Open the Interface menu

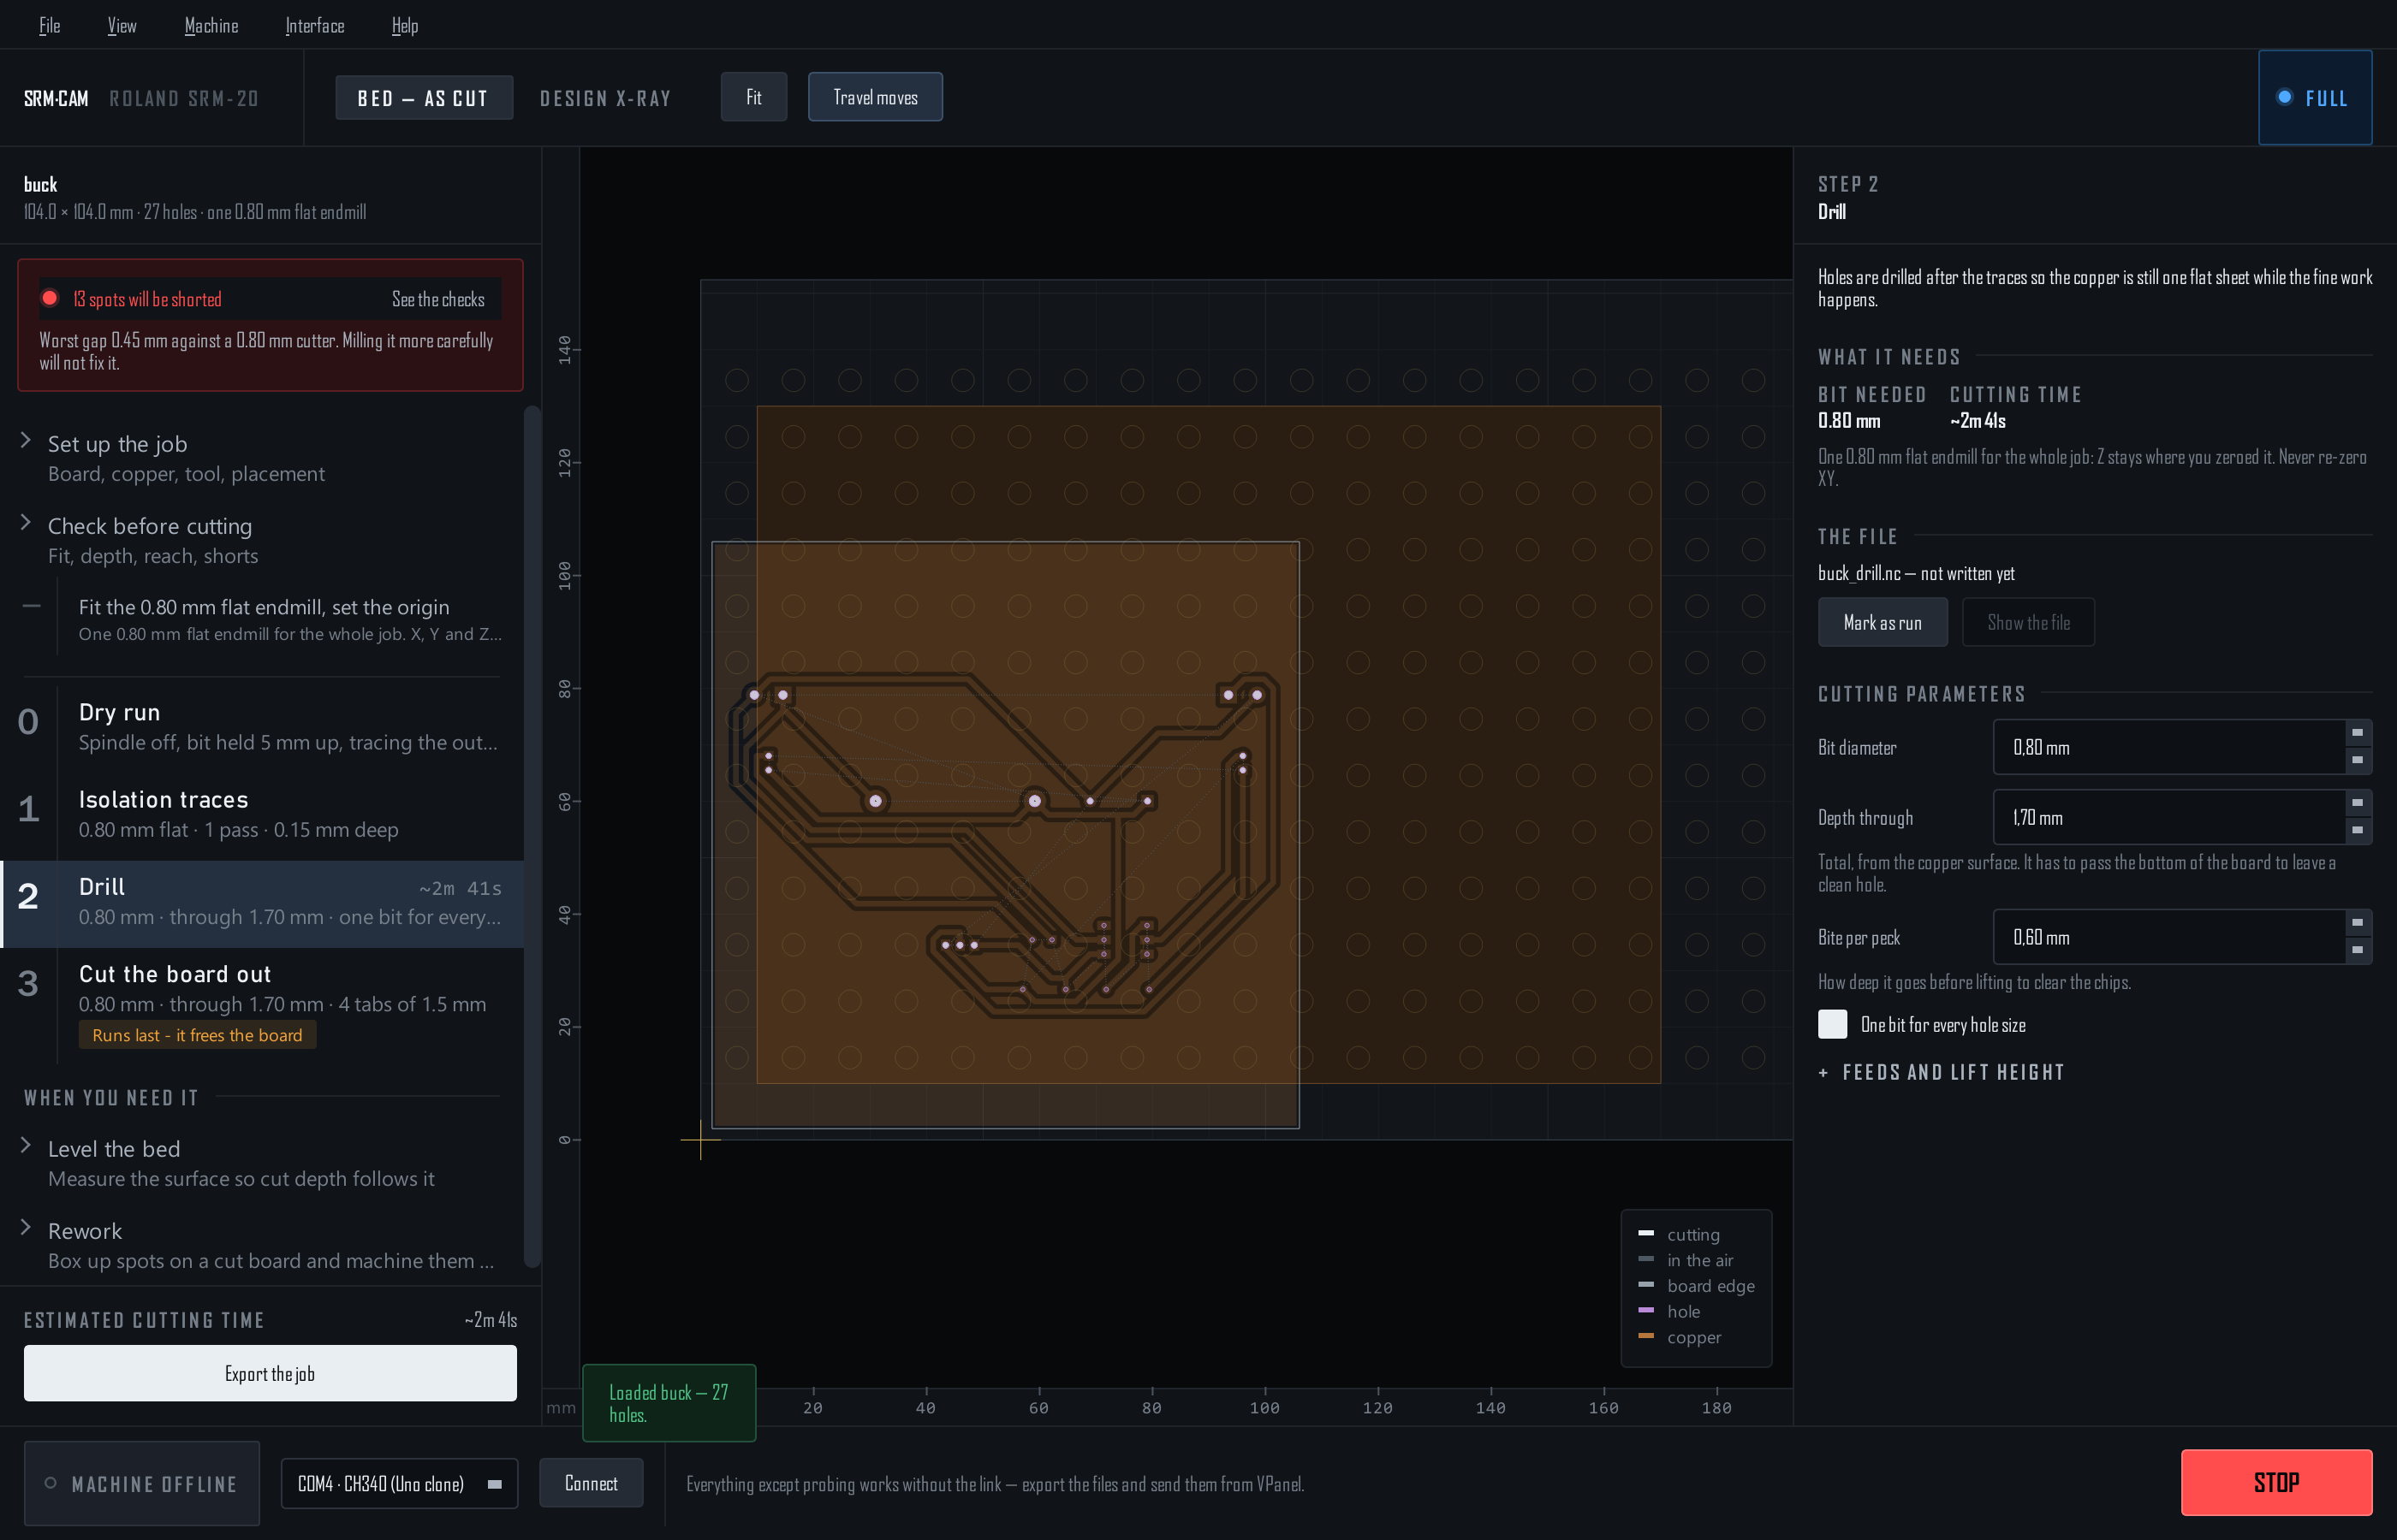point(314,25)
